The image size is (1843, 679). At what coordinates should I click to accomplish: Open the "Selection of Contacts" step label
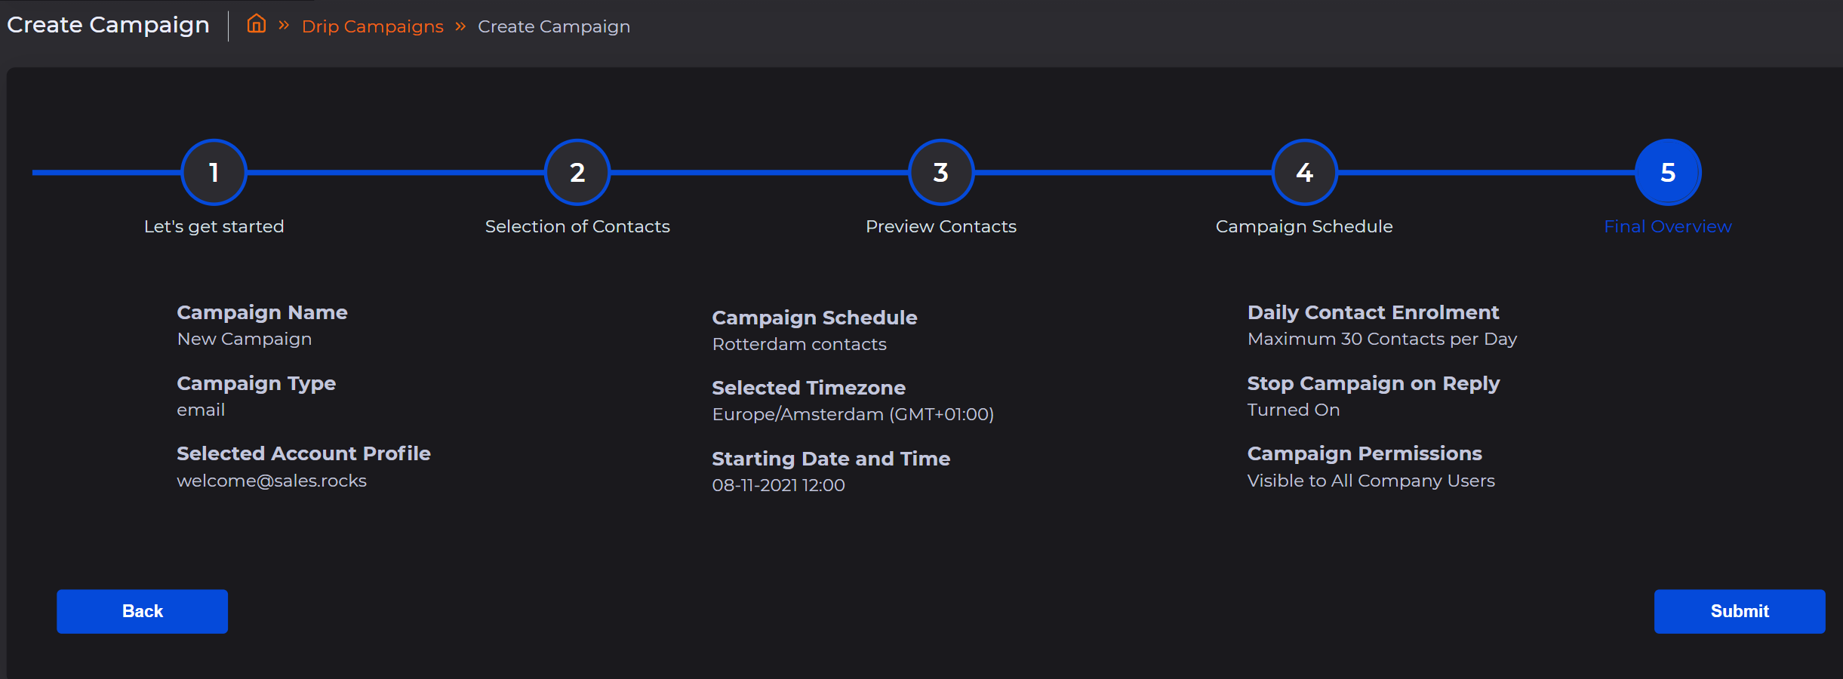click(x=577, y=226)
